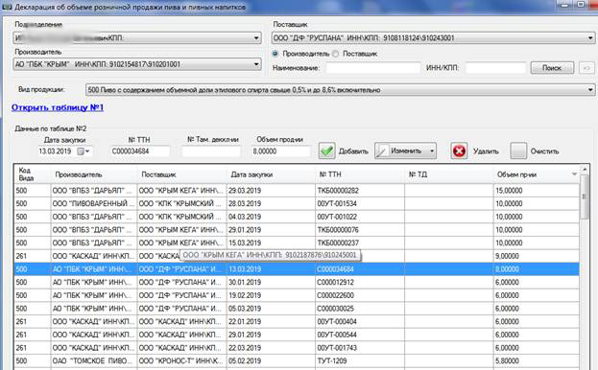Click volume cell 5,80000
Image resolution: width=598 pixels, height=370 pixels.
[537, 361]
